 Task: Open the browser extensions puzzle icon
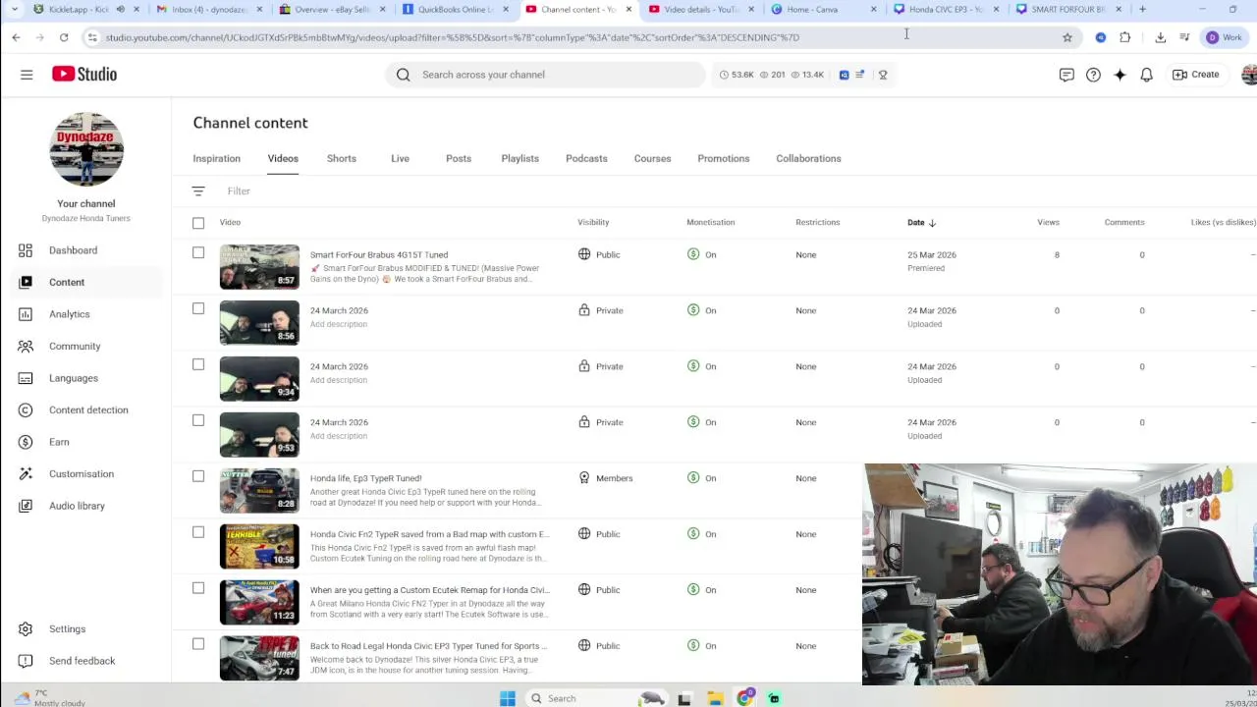coord(1125,37)
